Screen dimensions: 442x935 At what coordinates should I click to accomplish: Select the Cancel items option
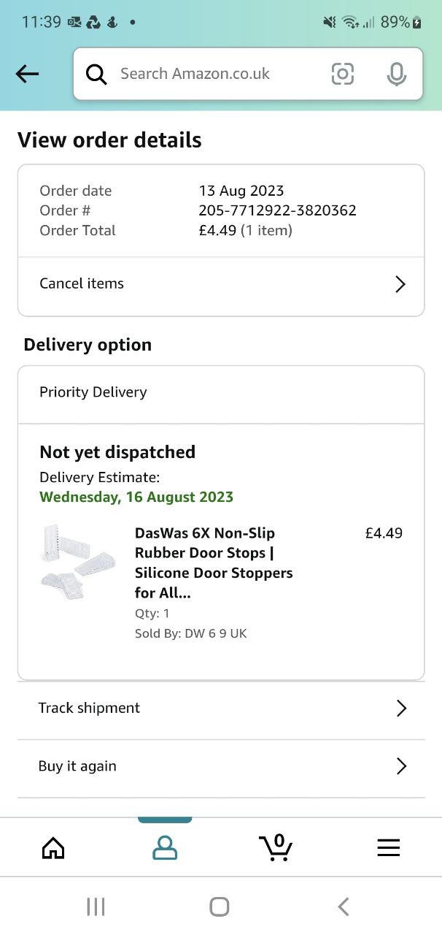[x=82, y=284]
